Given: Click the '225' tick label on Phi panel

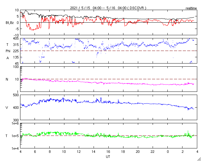Looking at the screenshot, I should pyautogui.click(x=16, y=51).
